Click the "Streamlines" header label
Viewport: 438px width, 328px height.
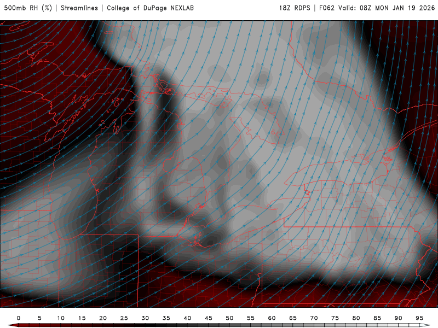(x=79, y=8)
